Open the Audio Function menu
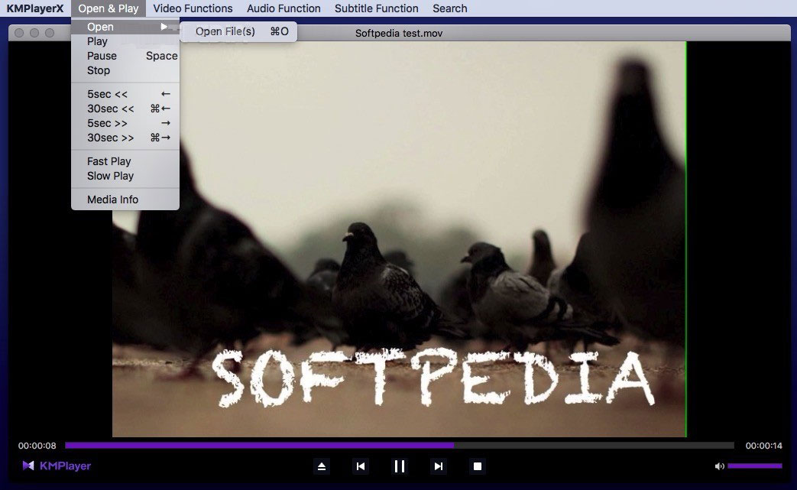This screenshot has width=797, height=490. 283,8
